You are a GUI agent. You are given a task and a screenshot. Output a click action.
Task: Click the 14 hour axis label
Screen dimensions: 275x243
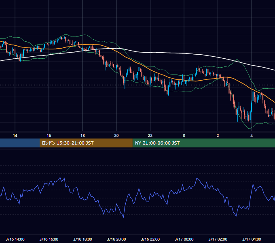coord(15,136)
